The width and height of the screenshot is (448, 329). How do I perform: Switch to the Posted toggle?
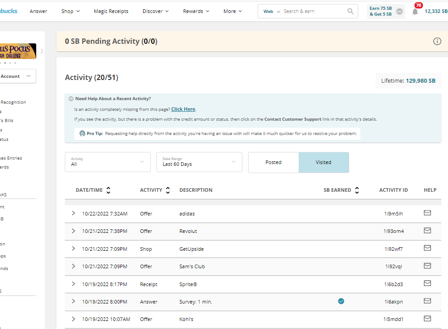tap(273, 162)
